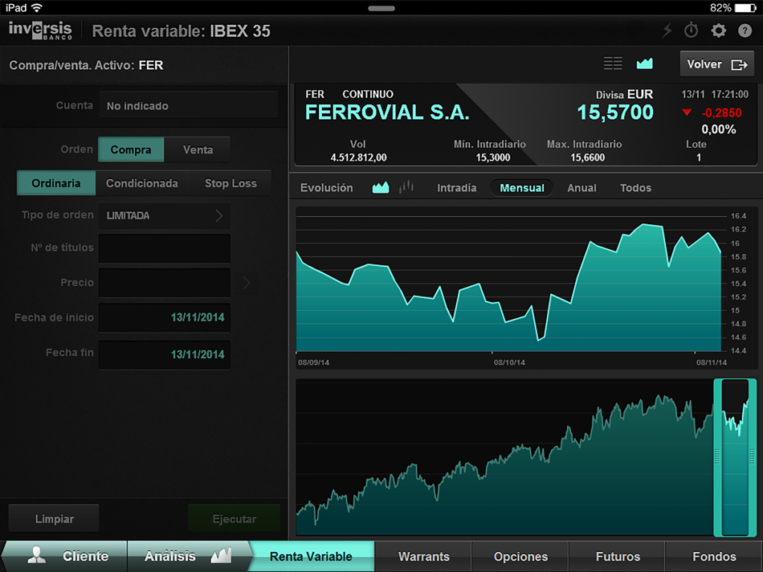Switch chart period to Anual

pyautogui.click(x=581, y=187)
